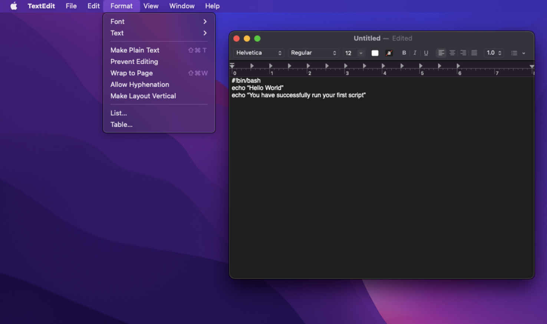The image size is (547, 324).
Task: Open the Help menu
Action: click(x=212, y=6)
